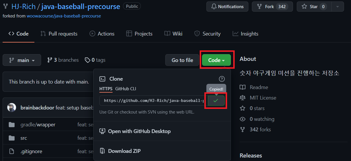Click the GitHub Desktop download icon

click(102, 131)
